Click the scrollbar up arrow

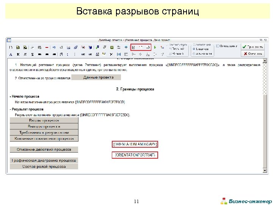(x=265, y=61)
